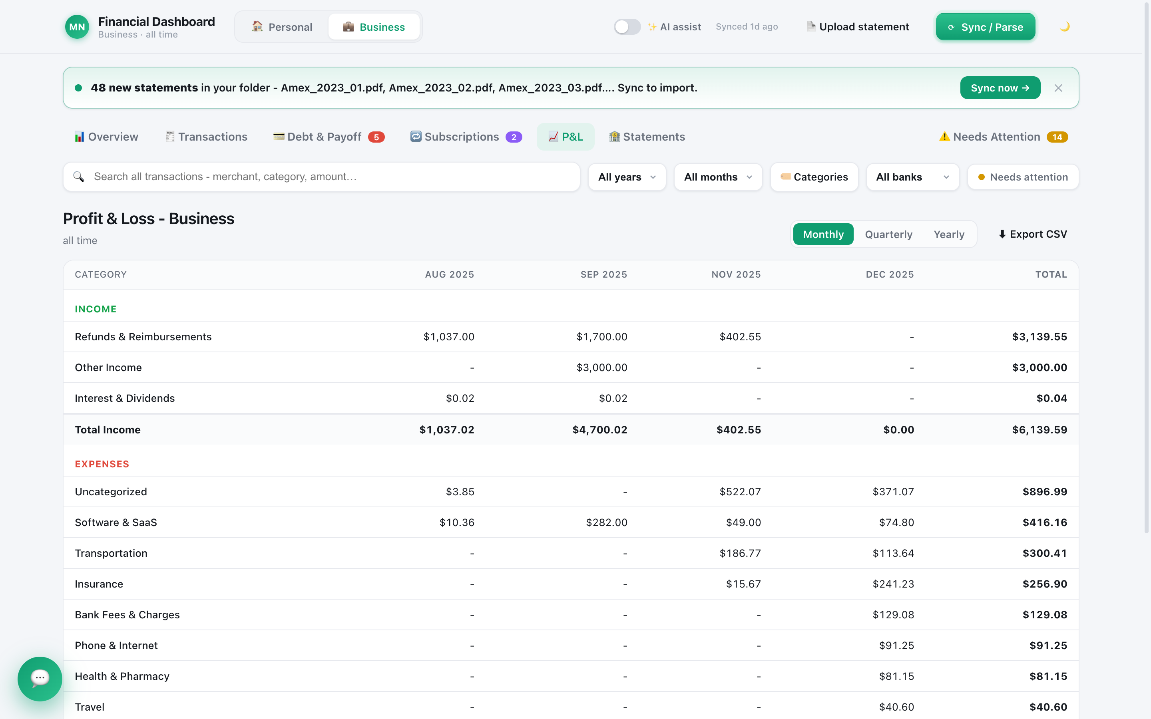Go to Debt & Payoff tab
1151x719 pixels.
point(329,137)
